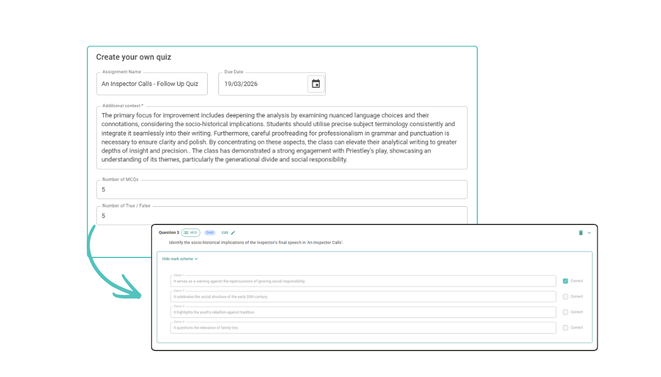Uncheck Correct for Option 1
The height and width of the screenshot is (377, 661).
coord(565,281)
